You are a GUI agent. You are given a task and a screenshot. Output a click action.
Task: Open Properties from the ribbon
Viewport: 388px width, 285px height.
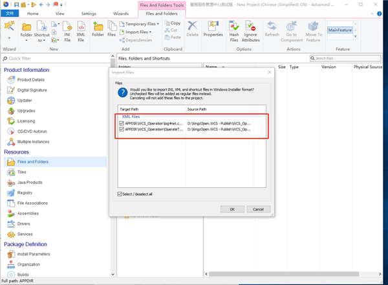pos(213,28)
